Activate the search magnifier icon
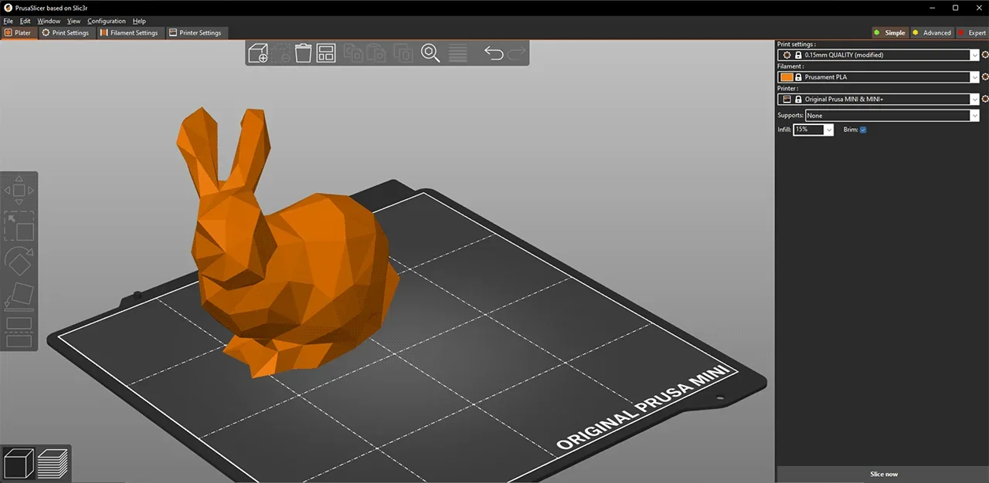Screen dimensions: 989x483 pyautogui.click(x=430, y=52)
